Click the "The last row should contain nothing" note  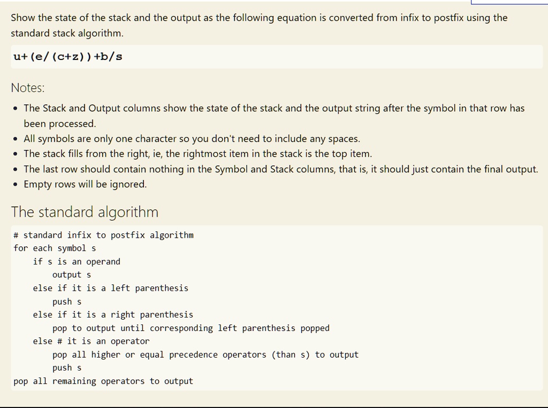(280, 169)
